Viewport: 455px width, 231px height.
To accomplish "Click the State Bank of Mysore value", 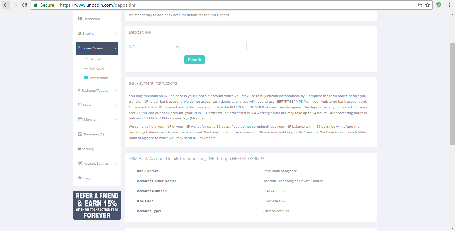I will click(x=280, y=171).
